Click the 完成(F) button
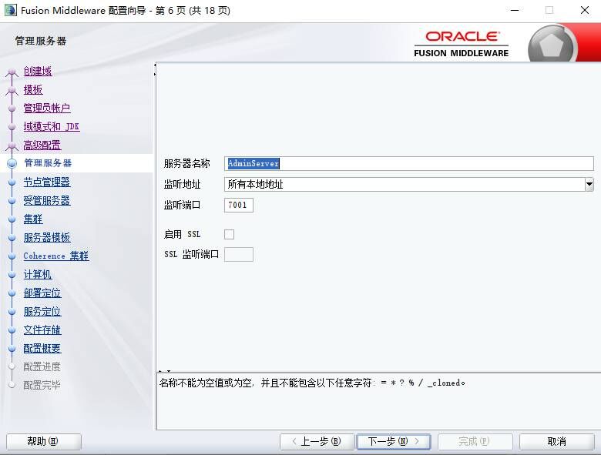Image resolution: width=601 pixels, height=455 pixels. pos(475,442)
